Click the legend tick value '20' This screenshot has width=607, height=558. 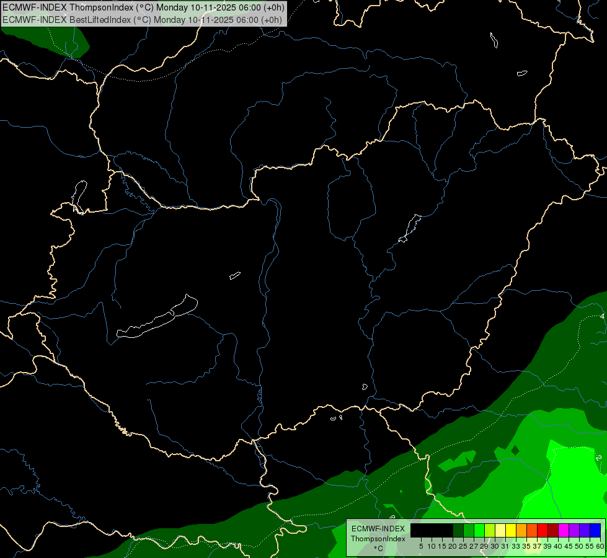pos(453,546)
